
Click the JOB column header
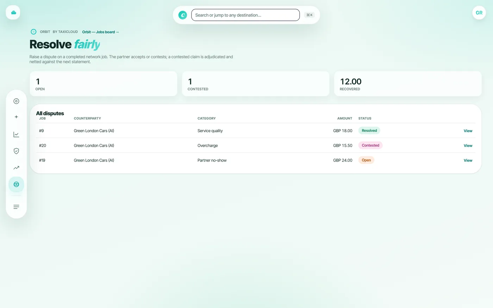pos(42,119)
